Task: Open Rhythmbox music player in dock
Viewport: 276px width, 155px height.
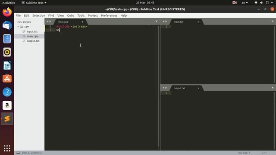Action: tap(7, 52)
